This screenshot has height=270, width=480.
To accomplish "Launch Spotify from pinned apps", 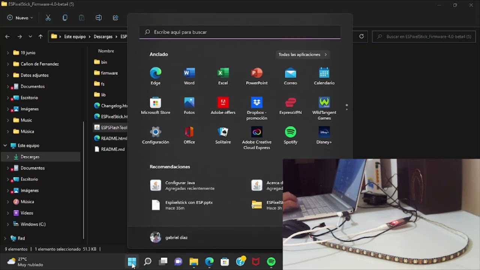I will (x=290, y=135).
